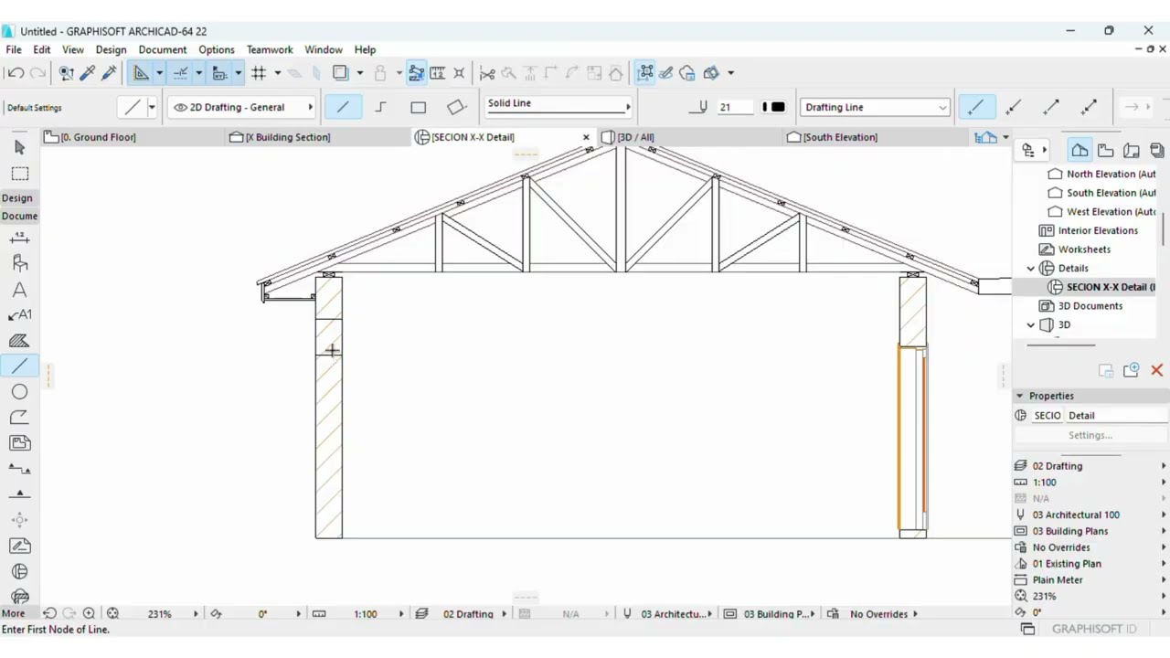Collapse the 3D tree node

coord(1031,325)
